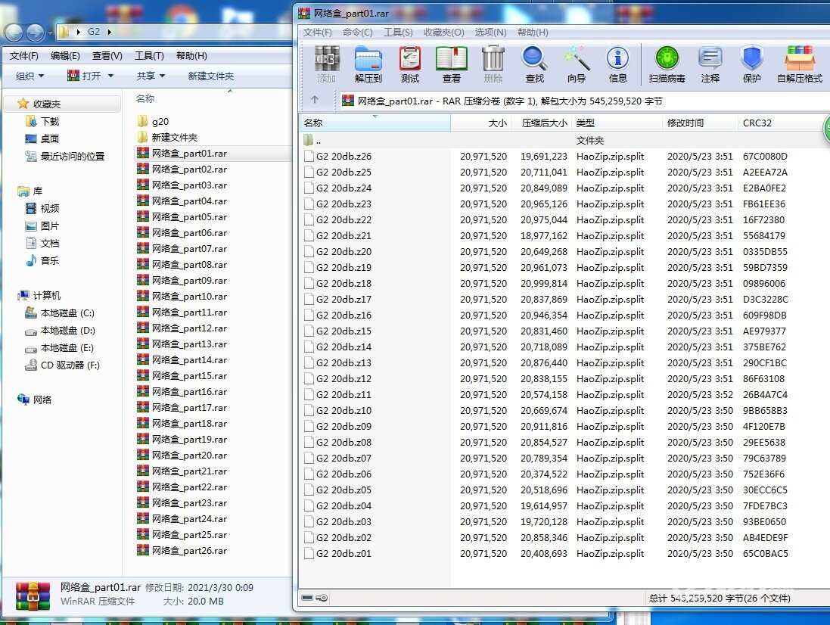Screen dimensions: 830x625
Task: Open Explorer recent pages dropdown arrow
Action: pos(50,33)
